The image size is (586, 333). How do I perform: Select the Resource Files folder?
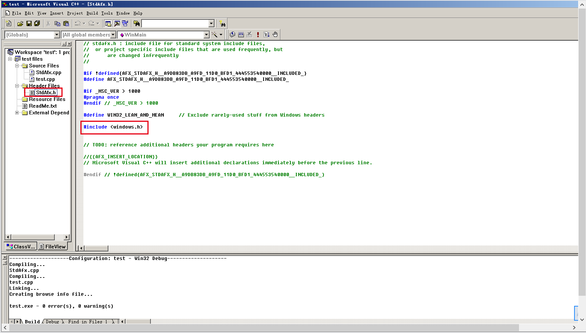47,99
